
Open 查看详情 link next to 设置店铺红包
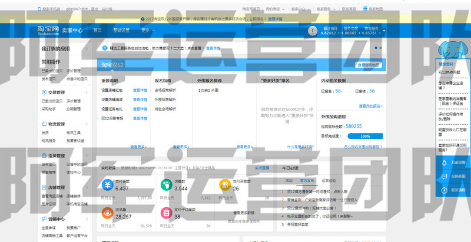pyautogui.click(x=140, y=90)
